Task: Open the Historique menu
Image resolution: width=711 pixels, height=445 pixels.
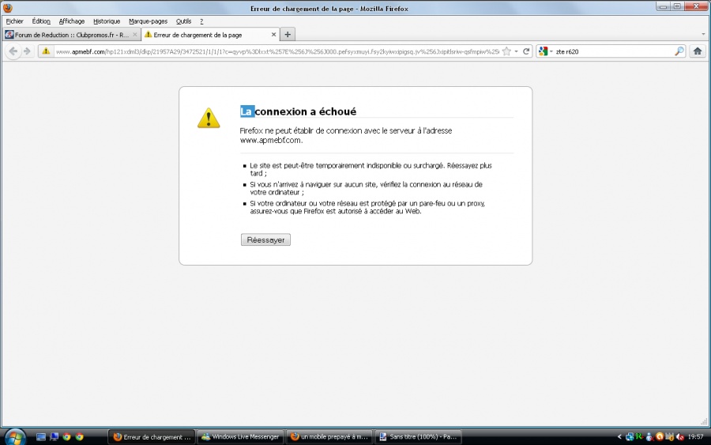Action: click(x=107, y=21)
